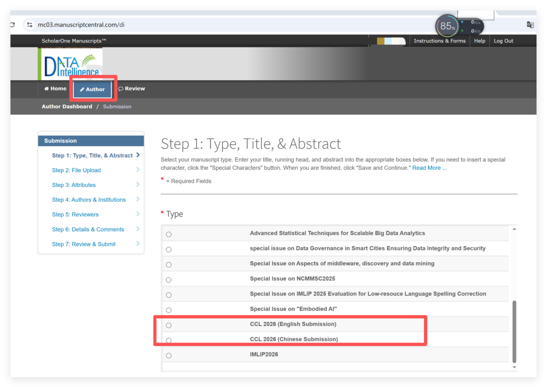Click "IMLIP2026" label text
Screen dimensions: 547x387
click(264, 354)
